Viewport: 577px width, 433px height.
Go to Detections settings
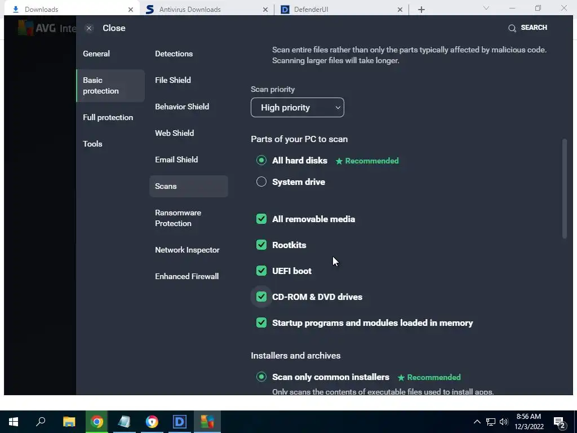tap(174, 54)
